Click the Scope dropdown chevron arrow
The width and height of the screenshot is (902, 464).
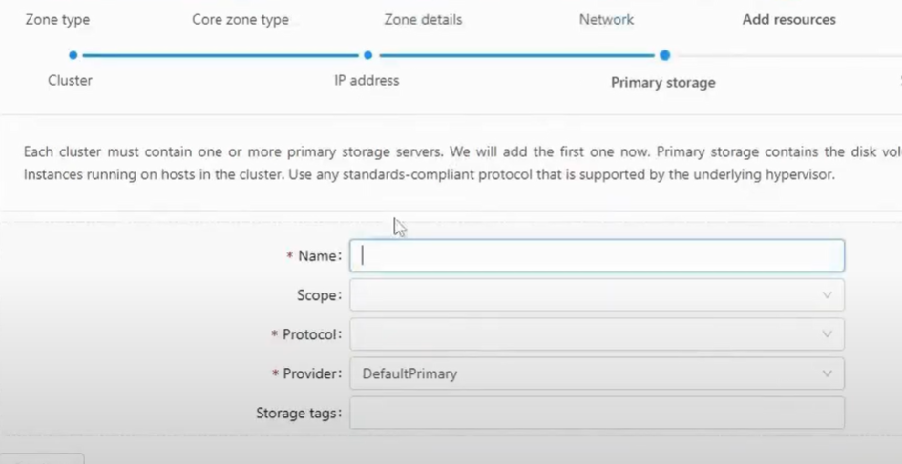click(828, 295)
